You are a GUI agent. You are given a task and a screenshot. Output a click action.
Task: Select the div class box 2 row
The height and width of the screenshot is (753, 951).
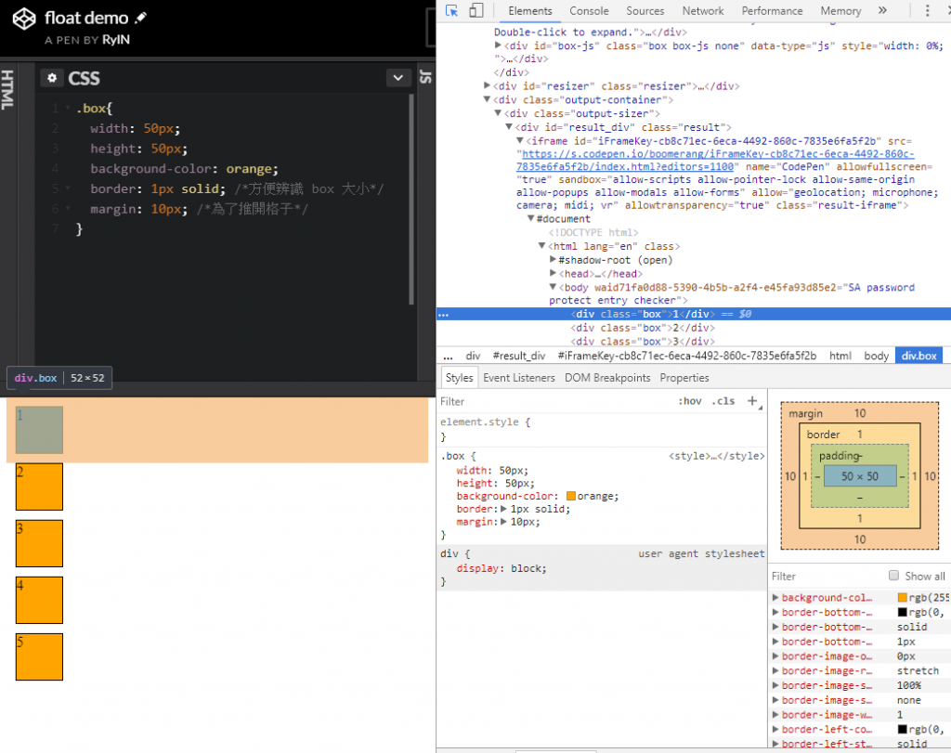click(643, 328)
